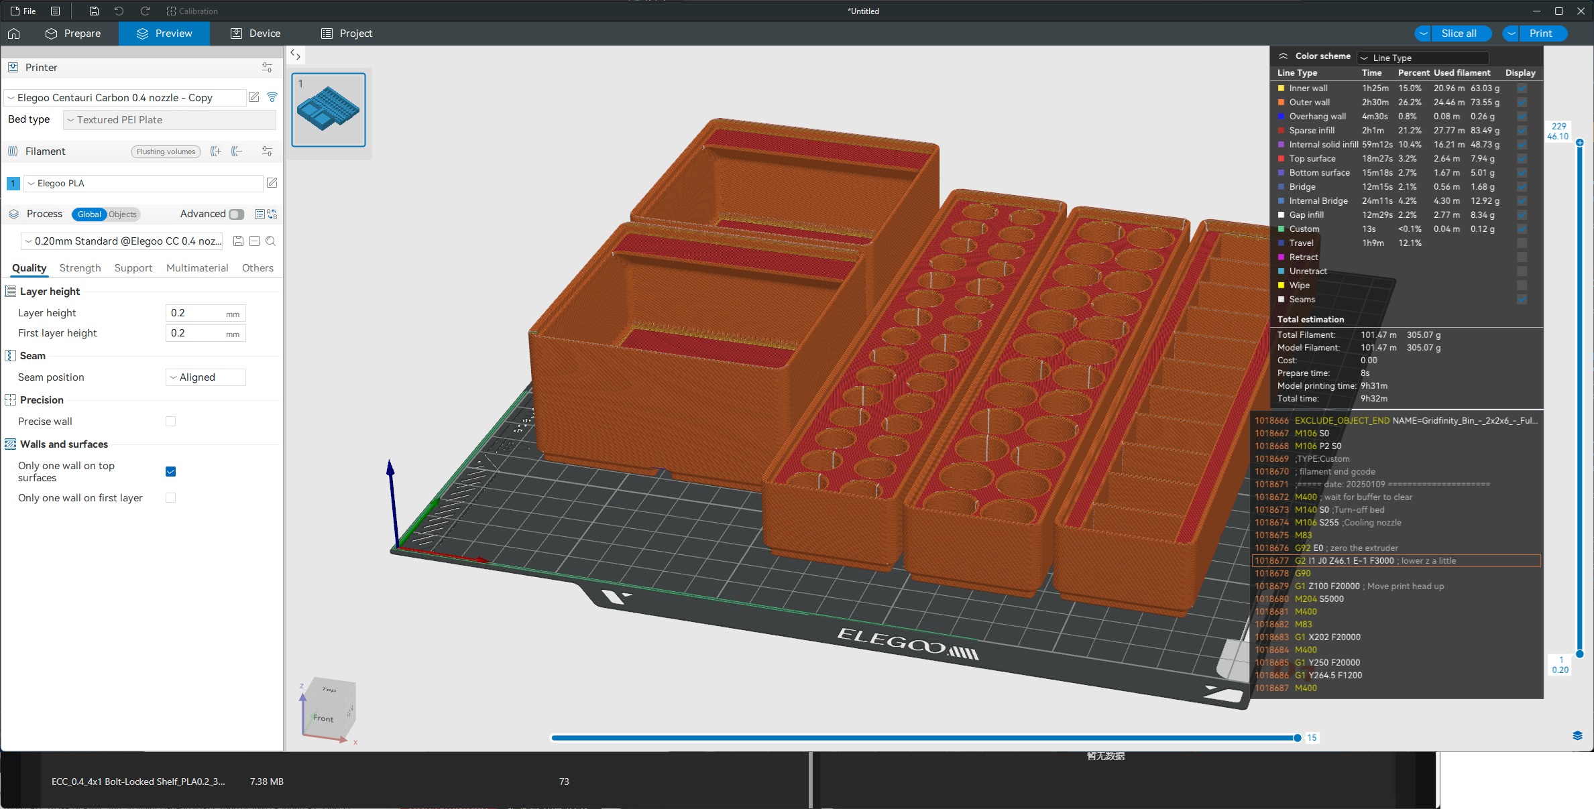The height and width of the screenshot is (809, 1594).
Task: Click the home icon in top bar
Action: (14, 34)
